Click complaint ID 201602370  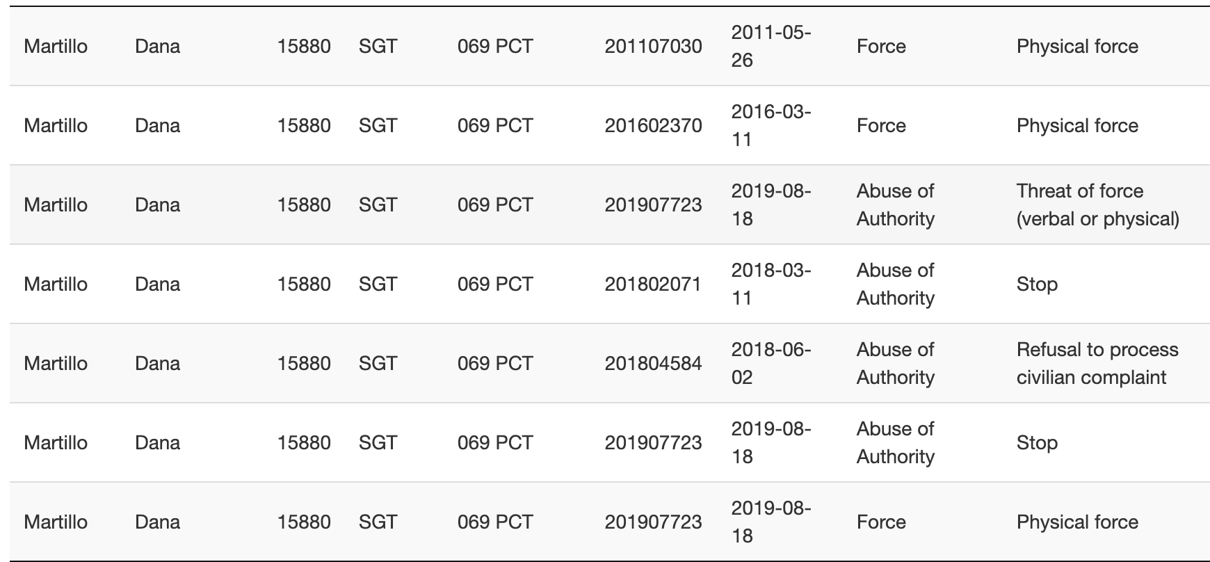click(x=653, y=126)
